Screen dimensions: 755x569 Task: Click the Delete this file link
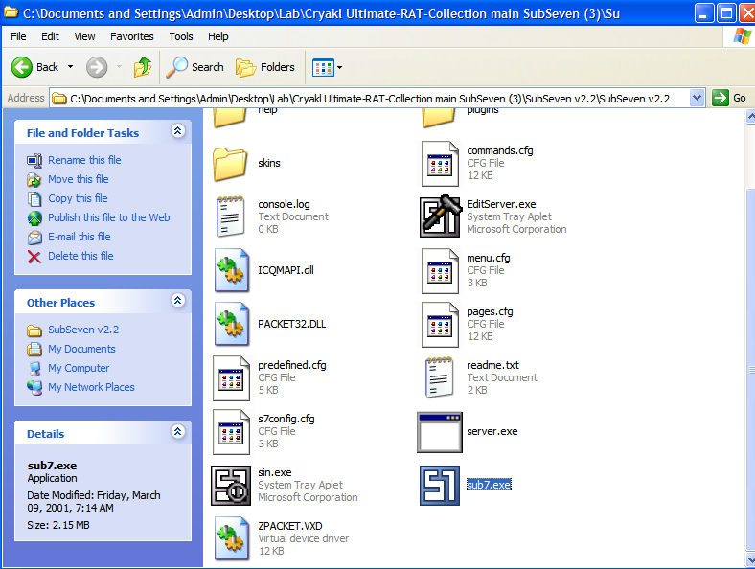pos(80,256)
